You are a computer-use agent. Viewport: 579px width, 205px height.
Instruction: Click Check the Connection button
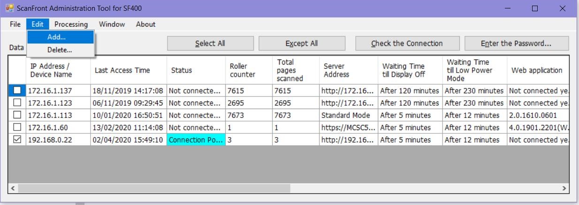pyautogui.click(x=407, y=44)
